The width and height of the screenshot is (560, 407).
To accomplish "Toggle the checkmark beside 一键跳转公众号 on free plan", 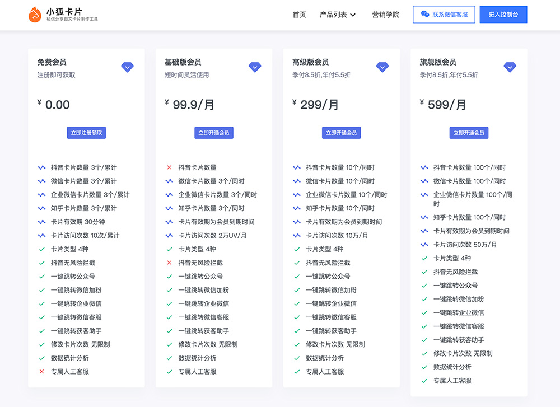I will pyautogui.click(x=41, y=276).
